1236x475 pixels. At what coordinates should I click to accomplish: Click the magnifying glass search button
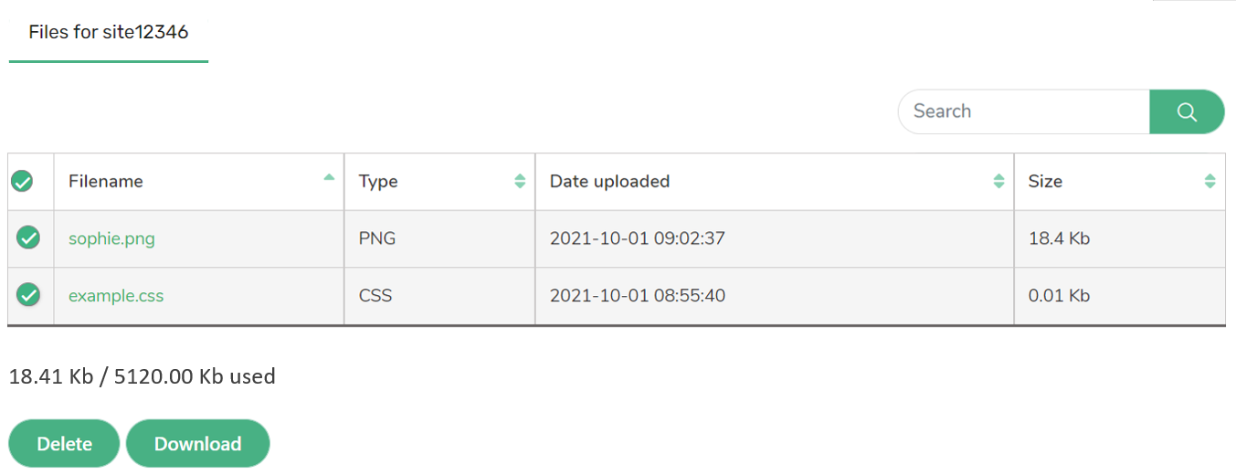[1187, 111]
